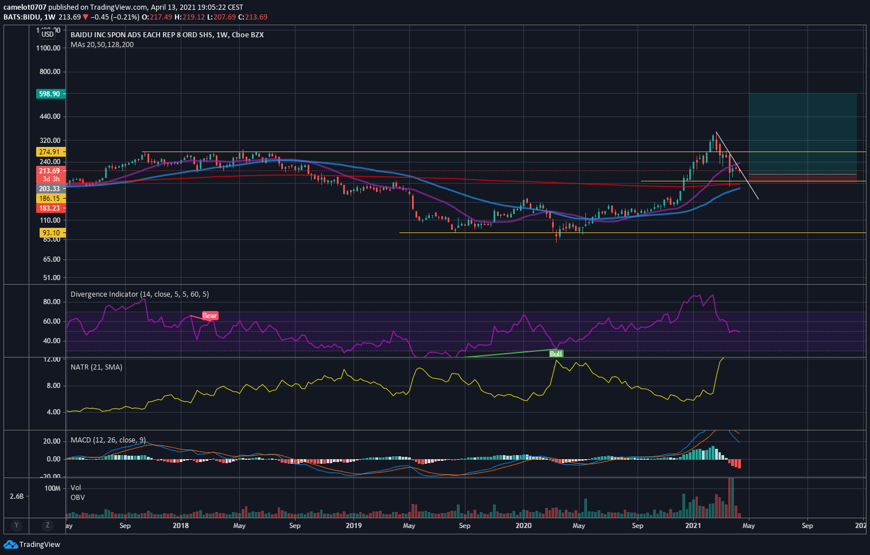Click the Z toggle button at bottom left
The height and width of the screenshot is (555, 870).
[47, 525]
